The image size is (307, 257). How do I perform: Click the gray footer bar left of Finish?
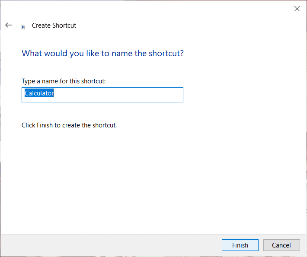108,245
